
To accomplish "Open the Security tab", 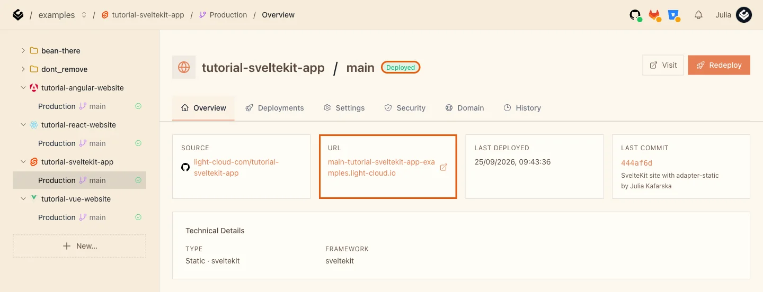I will coord(405,108).
